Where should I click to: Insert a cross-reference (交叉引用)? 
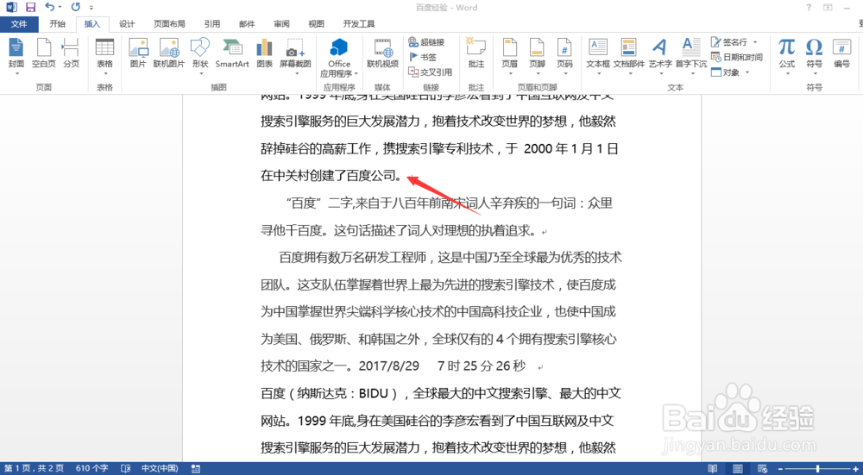pos(431,72)
